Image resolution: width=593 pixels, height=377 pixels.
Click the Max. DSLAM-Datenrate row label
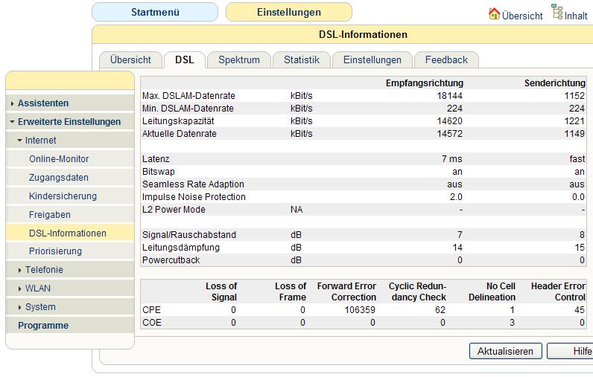coord(188,96)
